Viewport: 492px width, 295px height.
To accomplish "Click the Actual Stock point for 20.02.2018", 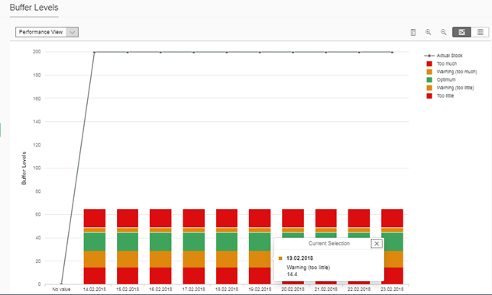I will [x=293, y=53].
